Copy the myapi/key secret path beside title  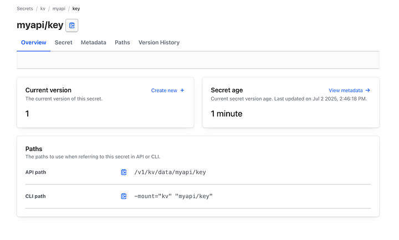71,25
